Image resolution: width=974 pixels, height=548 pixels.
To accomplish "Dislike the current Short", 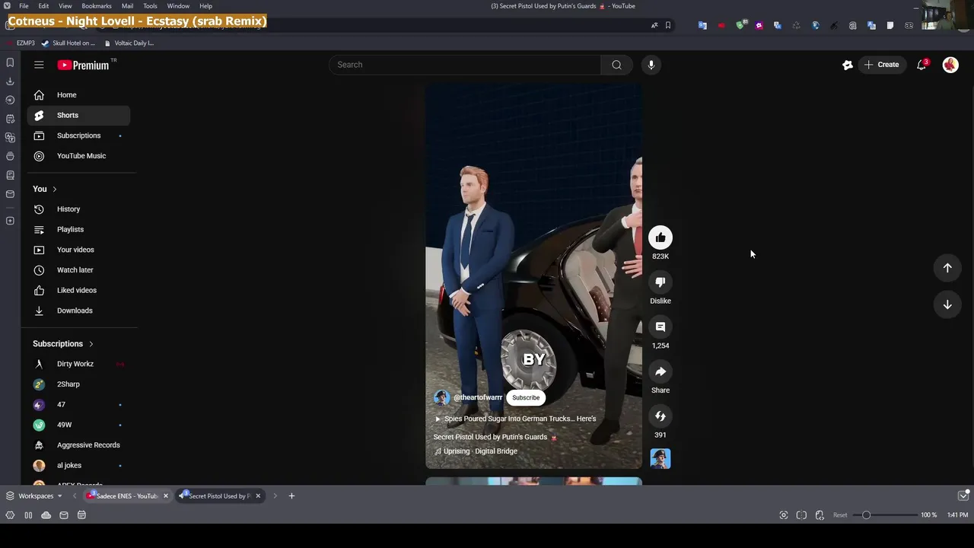I will [x=660, y=282].
